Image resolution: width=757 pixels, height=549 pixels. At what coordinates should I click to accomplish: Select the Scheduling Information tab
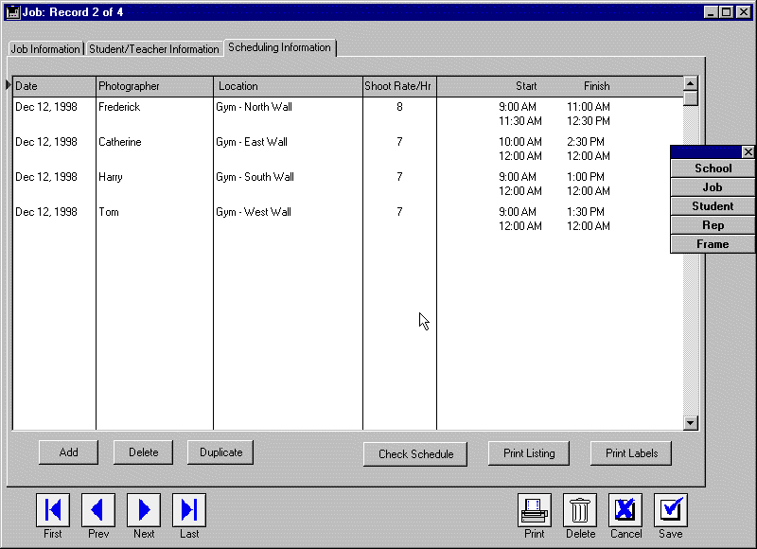279,47
